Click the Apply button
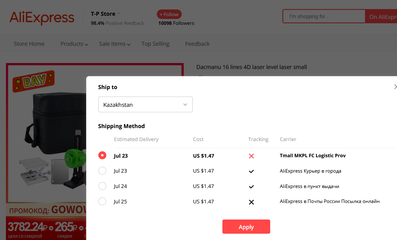 pyautogui.click(x=246, y=227)
